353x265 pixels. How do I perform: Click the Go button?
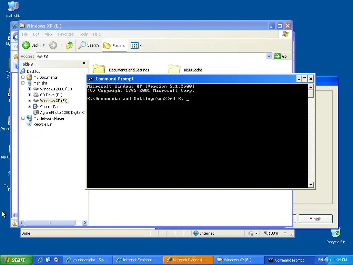(281, 56)
